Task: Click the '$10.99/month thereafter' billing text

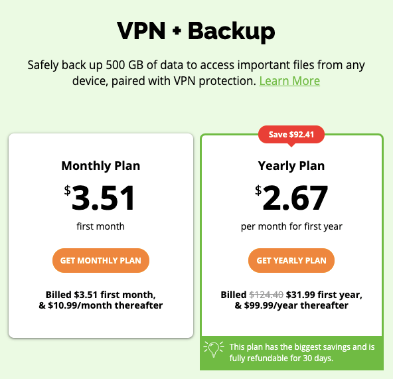Action: 106,305
